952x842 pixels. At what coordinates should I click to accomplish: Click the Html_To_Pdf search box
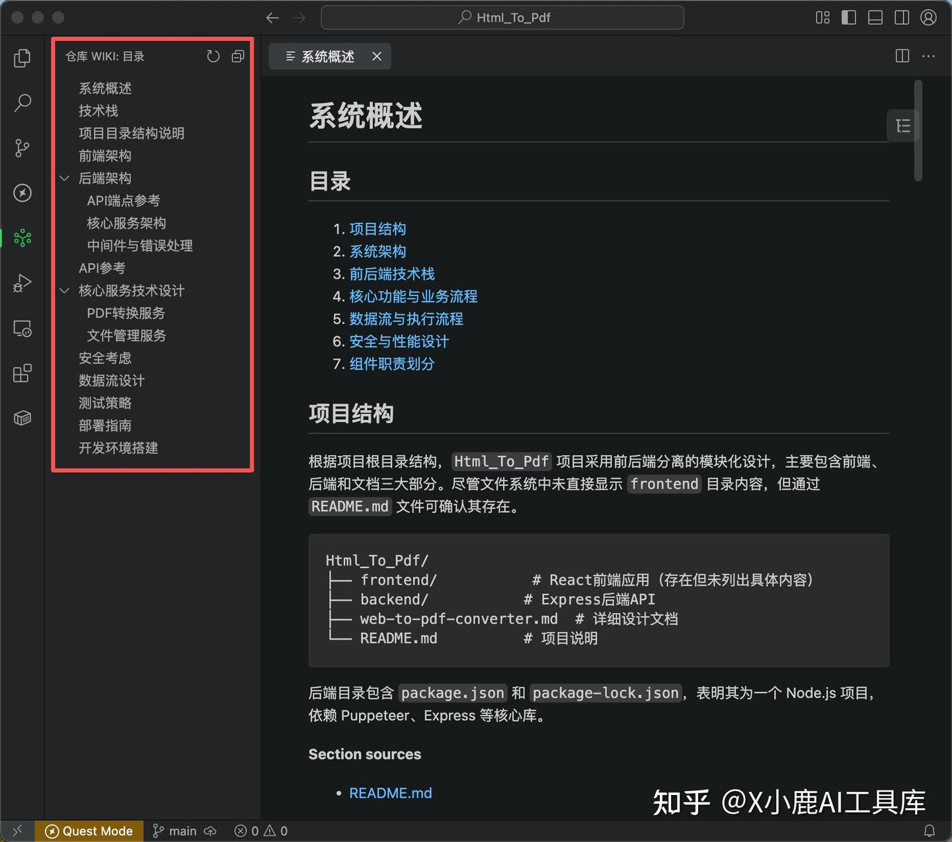(502, 17)
